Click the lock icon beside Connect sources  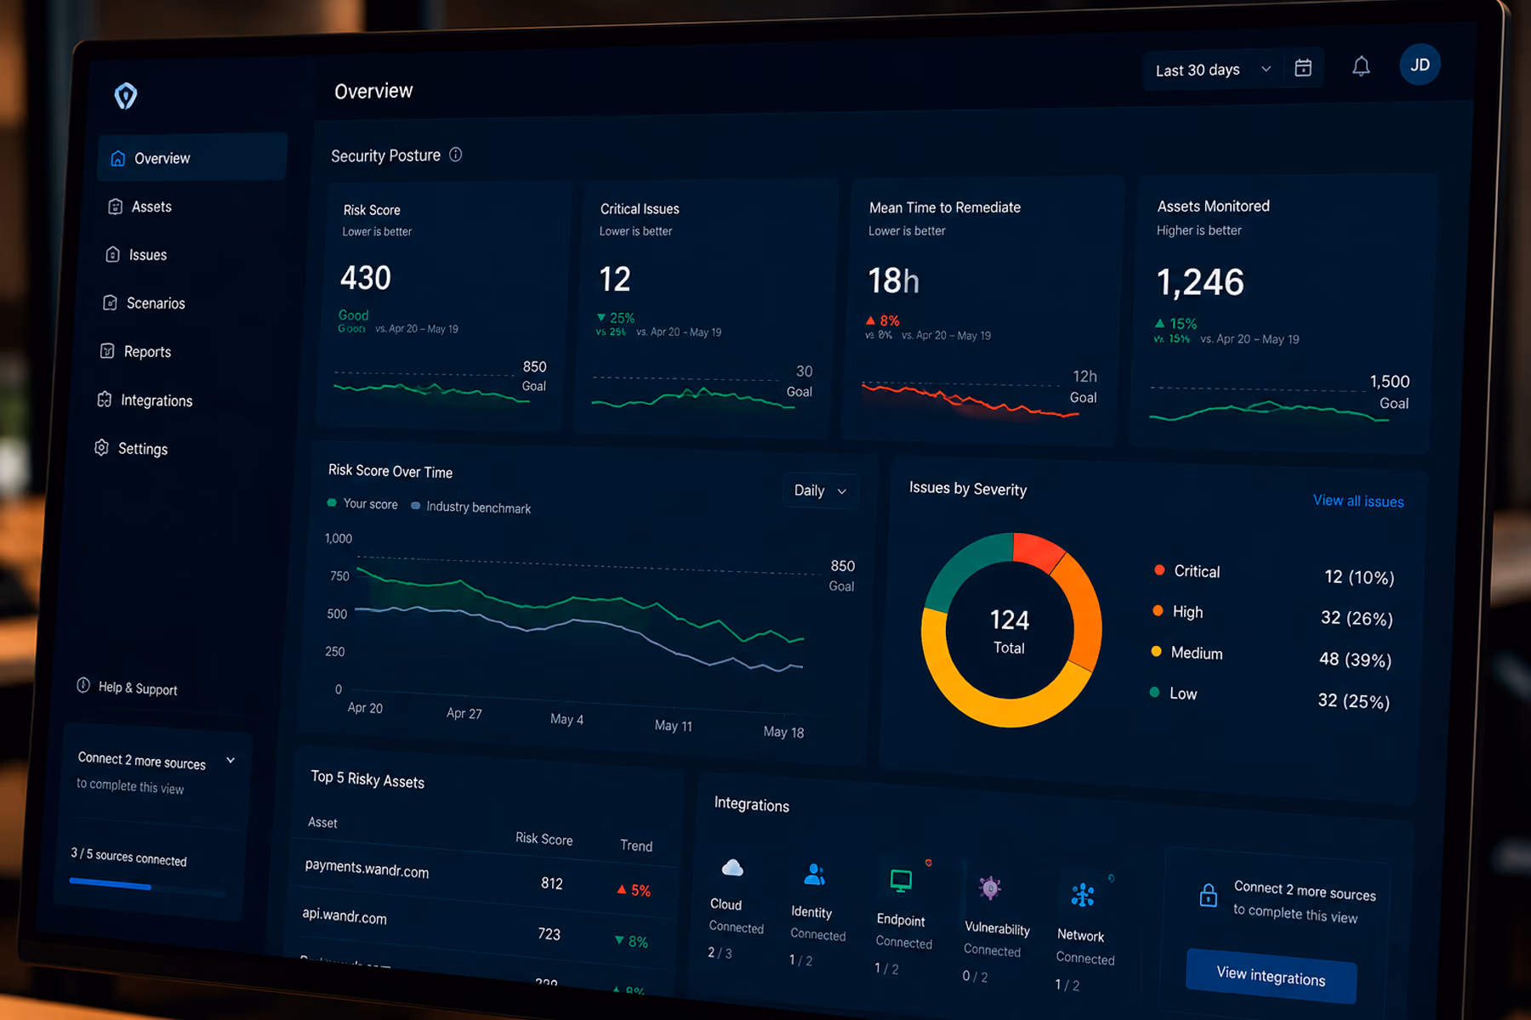[1208, 895]
